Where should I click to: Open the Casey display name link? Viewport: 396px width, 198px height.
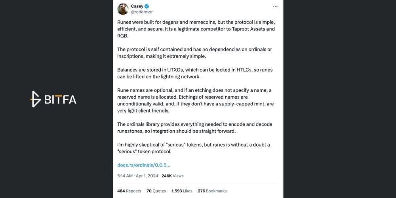137,6
